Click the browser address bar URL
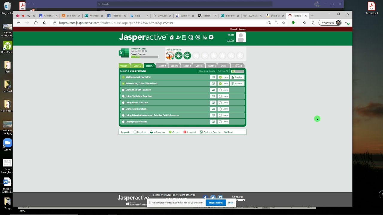The width and height of the screenshot is (383, 215). click(116, 23)
